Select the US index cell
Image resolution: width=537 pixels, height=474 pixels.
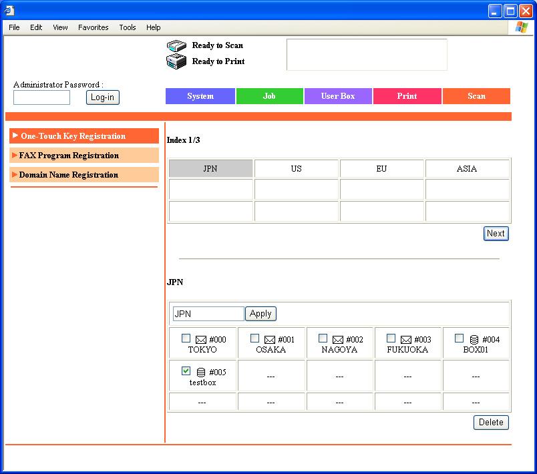297,168
